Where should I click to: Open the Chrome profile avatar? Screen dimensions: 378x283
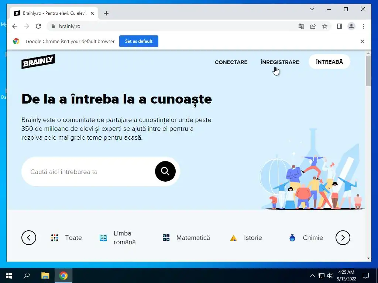[x=351, y=26]
